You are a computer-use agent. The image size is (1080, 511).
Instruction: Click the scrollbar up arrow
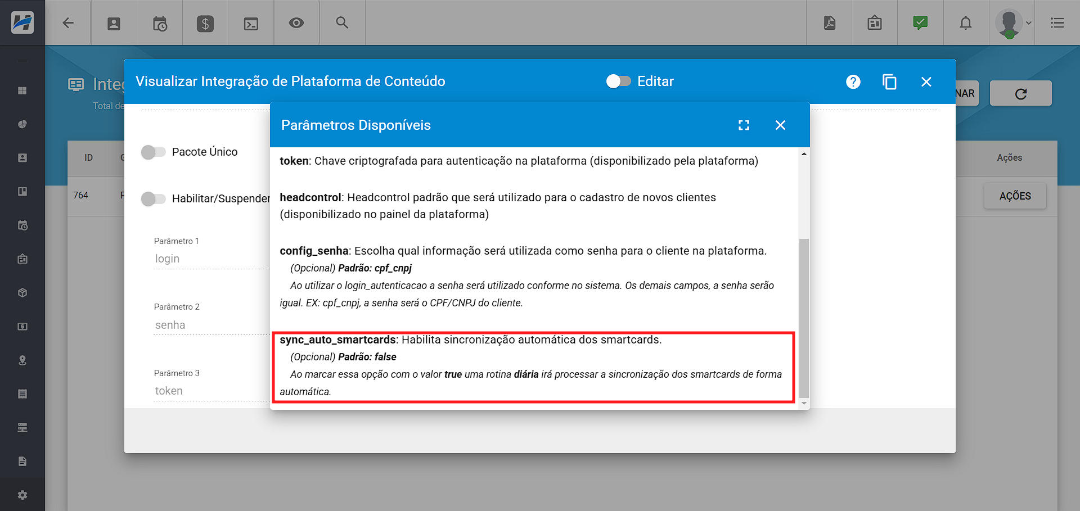click(804, 153)
